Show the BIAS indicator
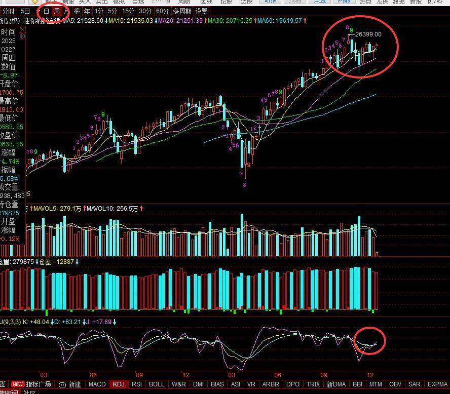Viewport: 450px width, 394px height. [x=217, y=384]
